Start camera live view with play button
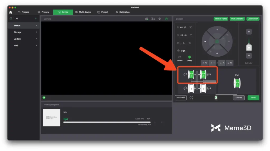The height and width of the screenshot is (151, 270). 44,98
